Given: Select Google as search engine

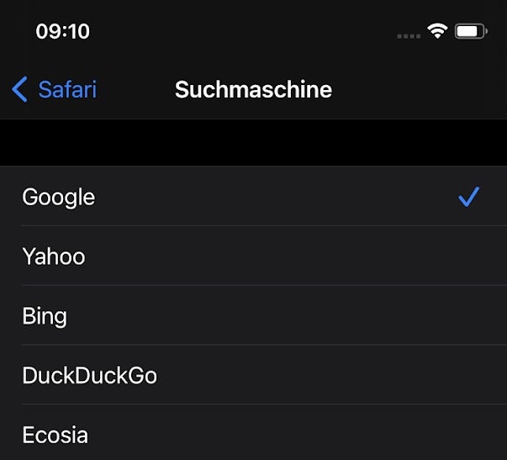Looking at the screenshot, I should (59, 197).
